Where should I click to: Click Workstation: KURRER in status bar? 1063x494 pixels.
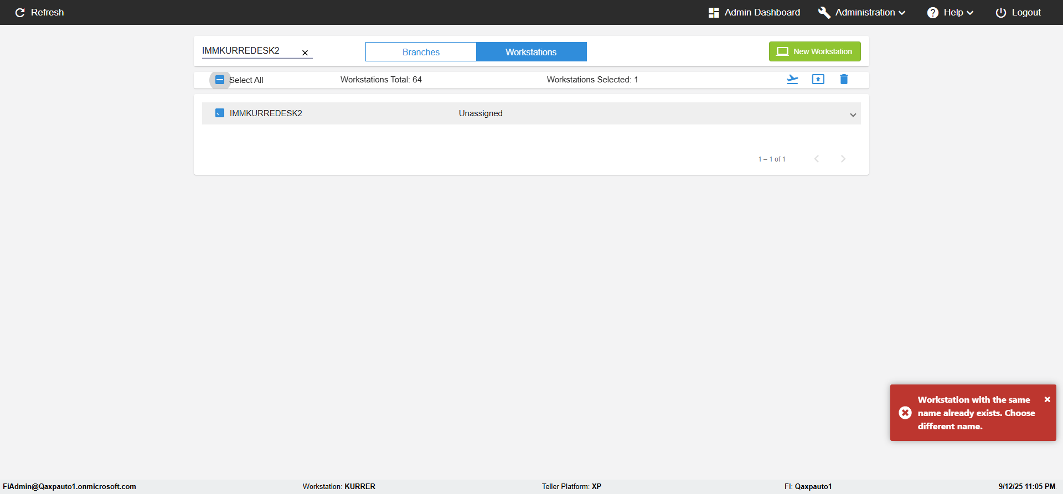(339, 486)
